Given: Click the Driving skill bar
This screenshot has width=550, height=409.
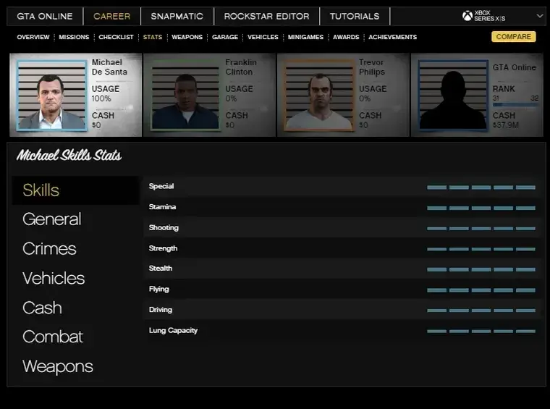Looking at the screenshot, I should (481, 311).
